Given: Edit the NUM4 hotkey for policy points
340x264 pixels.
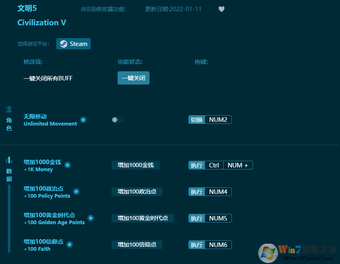Looking at the screenshot, I should click(218, 191).
